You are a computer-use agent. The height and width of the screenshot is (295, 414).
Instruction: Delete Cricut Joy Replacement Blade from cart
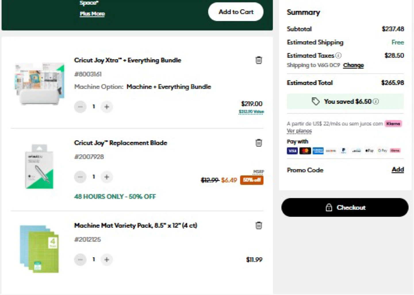pyautogui.click(x=259, y=143)
